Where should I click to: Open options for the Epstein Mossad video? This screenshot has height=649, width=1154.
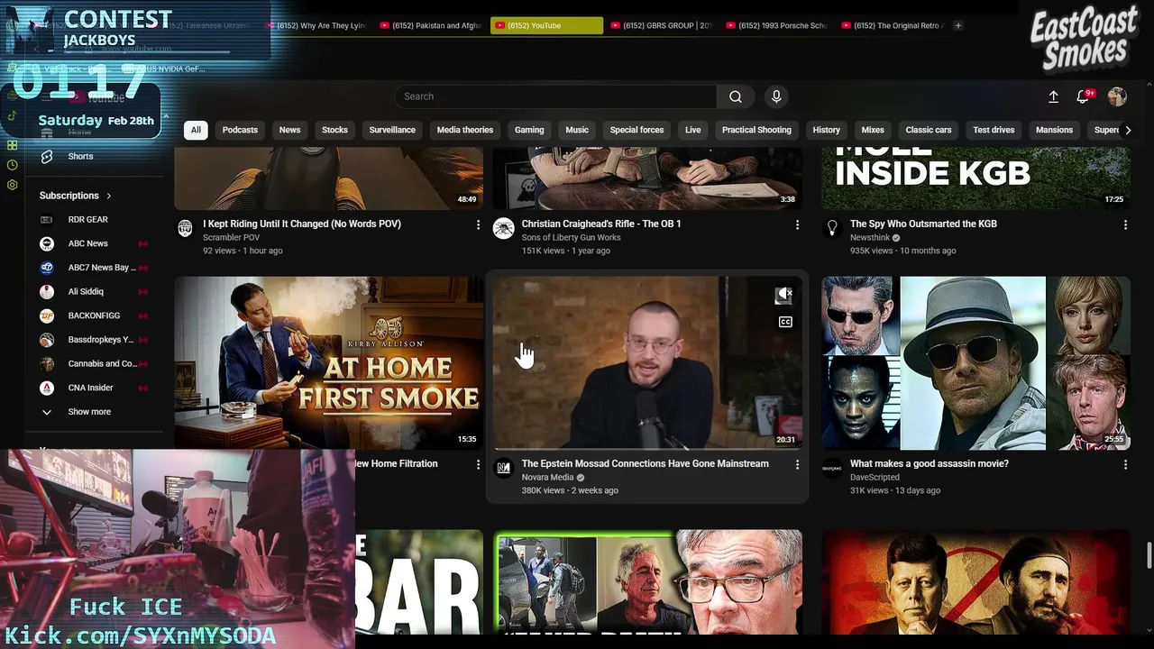click(797, 464)
